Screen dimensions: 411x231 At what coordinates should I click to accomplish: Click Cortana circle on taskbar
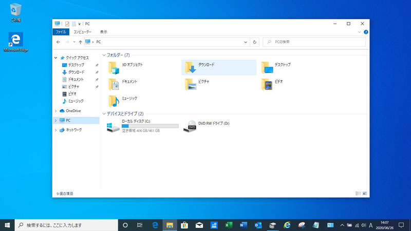coord(125,225)
